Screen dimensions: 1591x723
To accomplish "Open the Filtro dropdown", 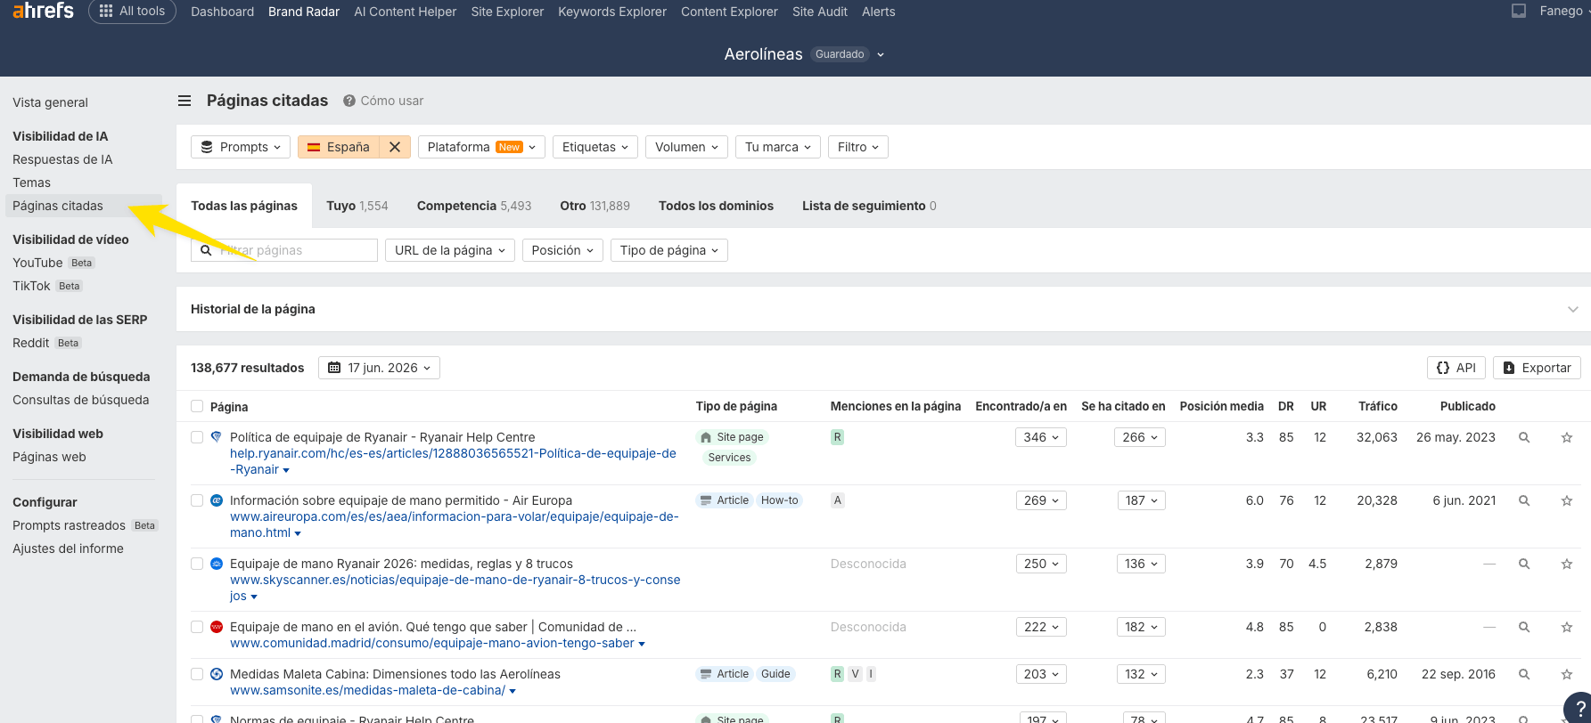I will 858,147.
